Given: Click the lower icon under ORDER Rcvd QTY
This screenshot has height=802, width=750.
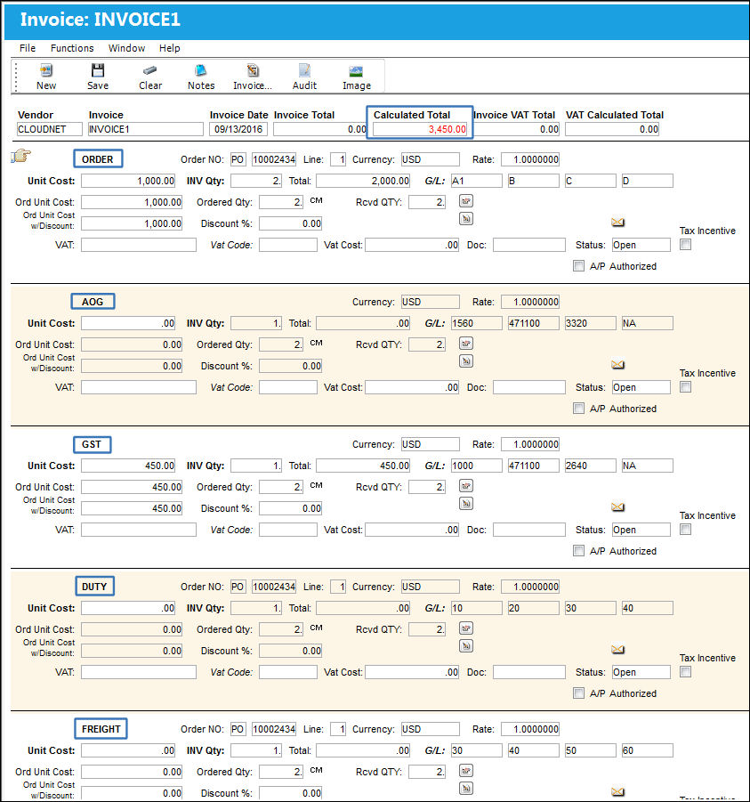Looking at the screenshot, I should [465, 219].
